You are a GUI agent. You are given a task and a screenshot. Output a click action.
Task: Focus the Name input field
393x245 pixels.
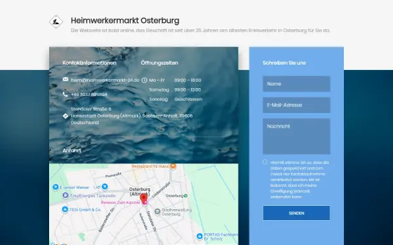(297, 84)
